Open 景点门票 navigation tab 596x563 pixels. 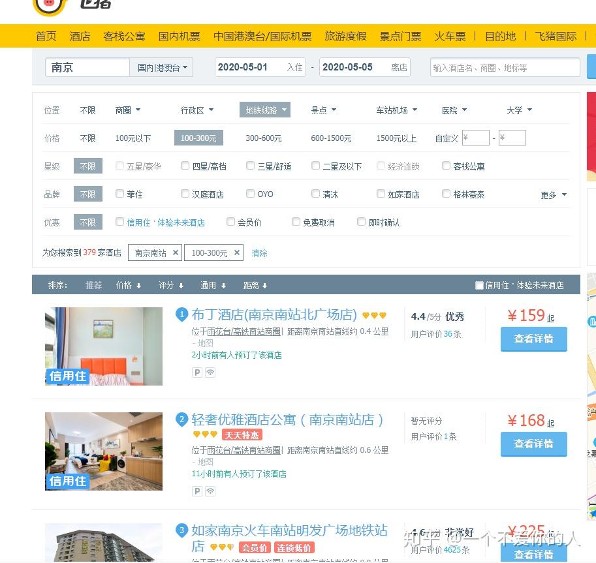click(x=401, y=36)
